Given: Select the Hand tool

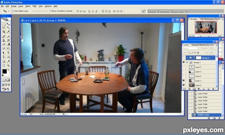Looking at the screenshot, I should [x=4, y=65].
